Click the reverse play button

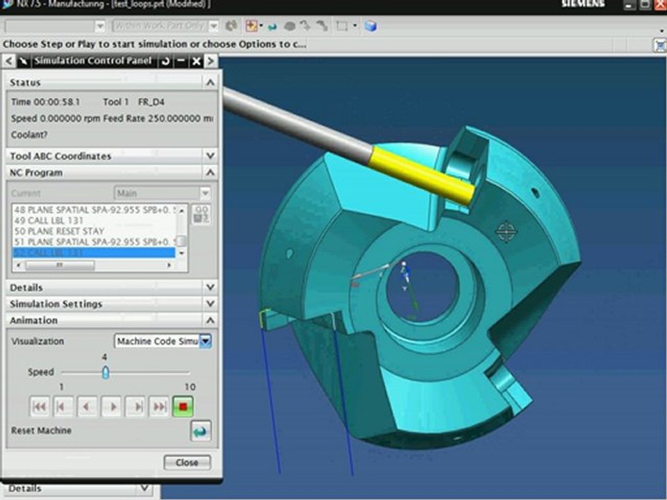coord(88,406)
